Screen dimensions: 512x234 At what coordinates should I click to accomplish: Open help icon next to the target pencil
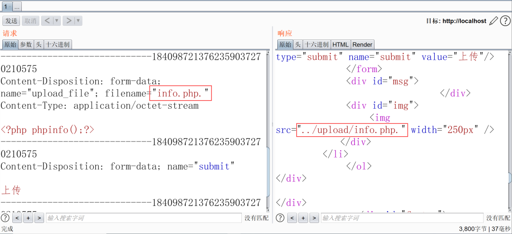coord(505,21)
